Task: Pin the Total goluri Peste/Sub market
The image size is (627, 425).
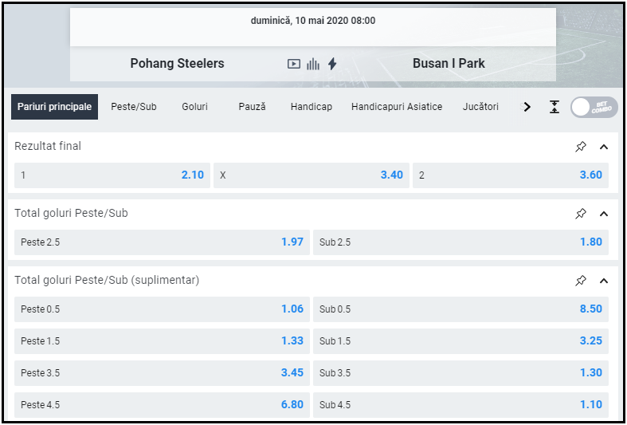Action: point(581,214)
